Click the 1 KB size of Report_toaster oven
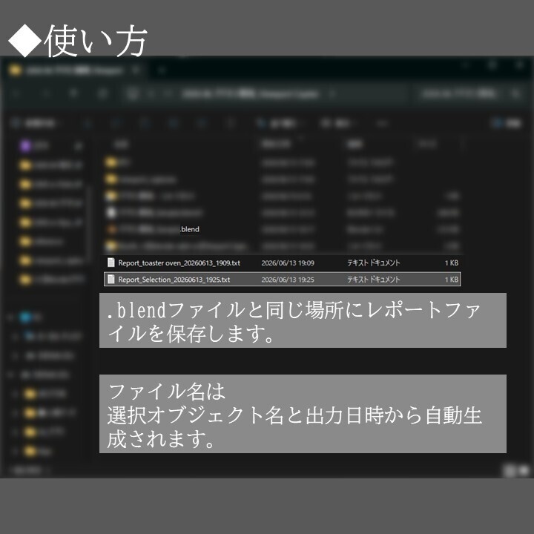534x534 pixels. (x=452, y=263)
